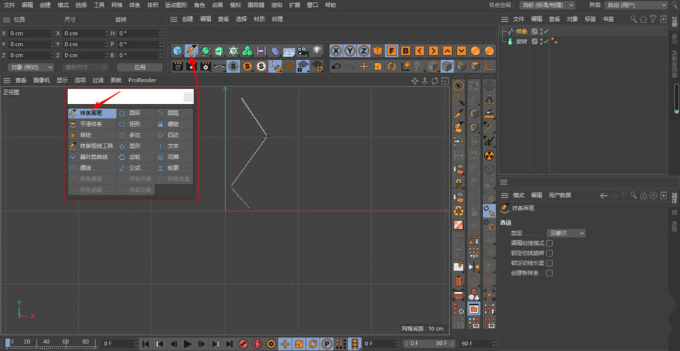
Task: Click the orange B back view icon
Action: (x=405, y=51)
